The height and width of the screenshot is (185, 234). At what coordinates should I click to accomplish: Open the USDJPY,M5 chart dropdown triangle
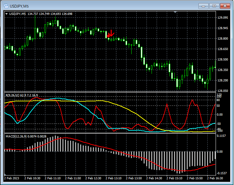click(7, 14)
